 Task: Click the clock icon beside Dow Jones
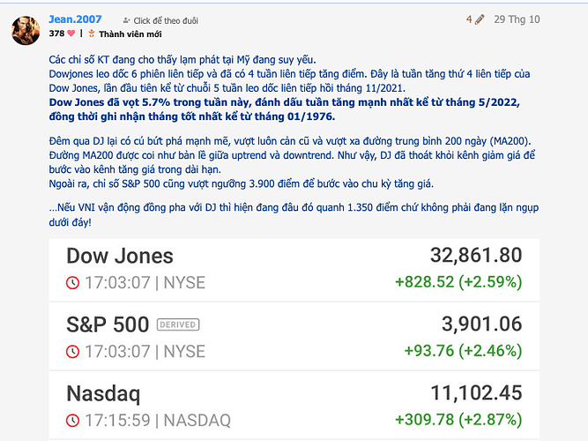[72, 282]
